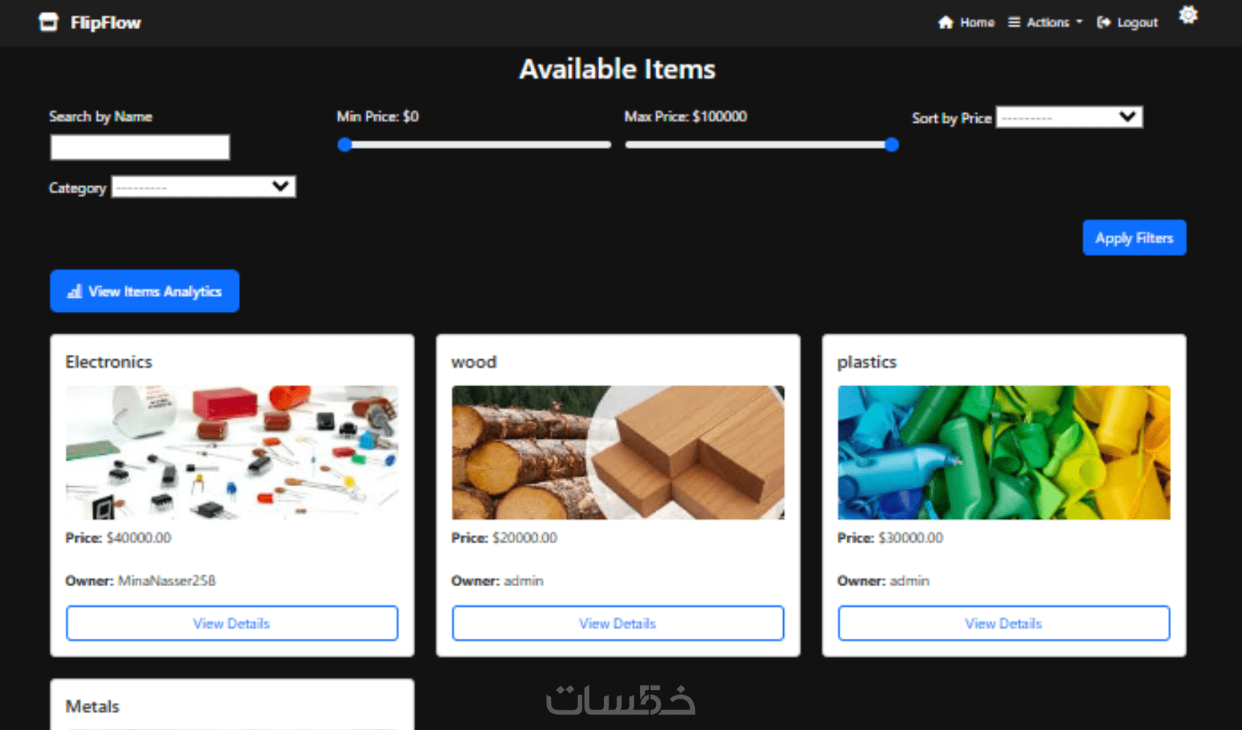
Task: Open the Sort by Price dropdown
Action: point(1069,117)
